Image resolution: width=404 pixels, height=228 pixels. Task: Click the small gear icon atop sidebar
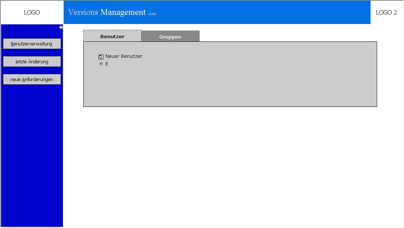(61, 27)
